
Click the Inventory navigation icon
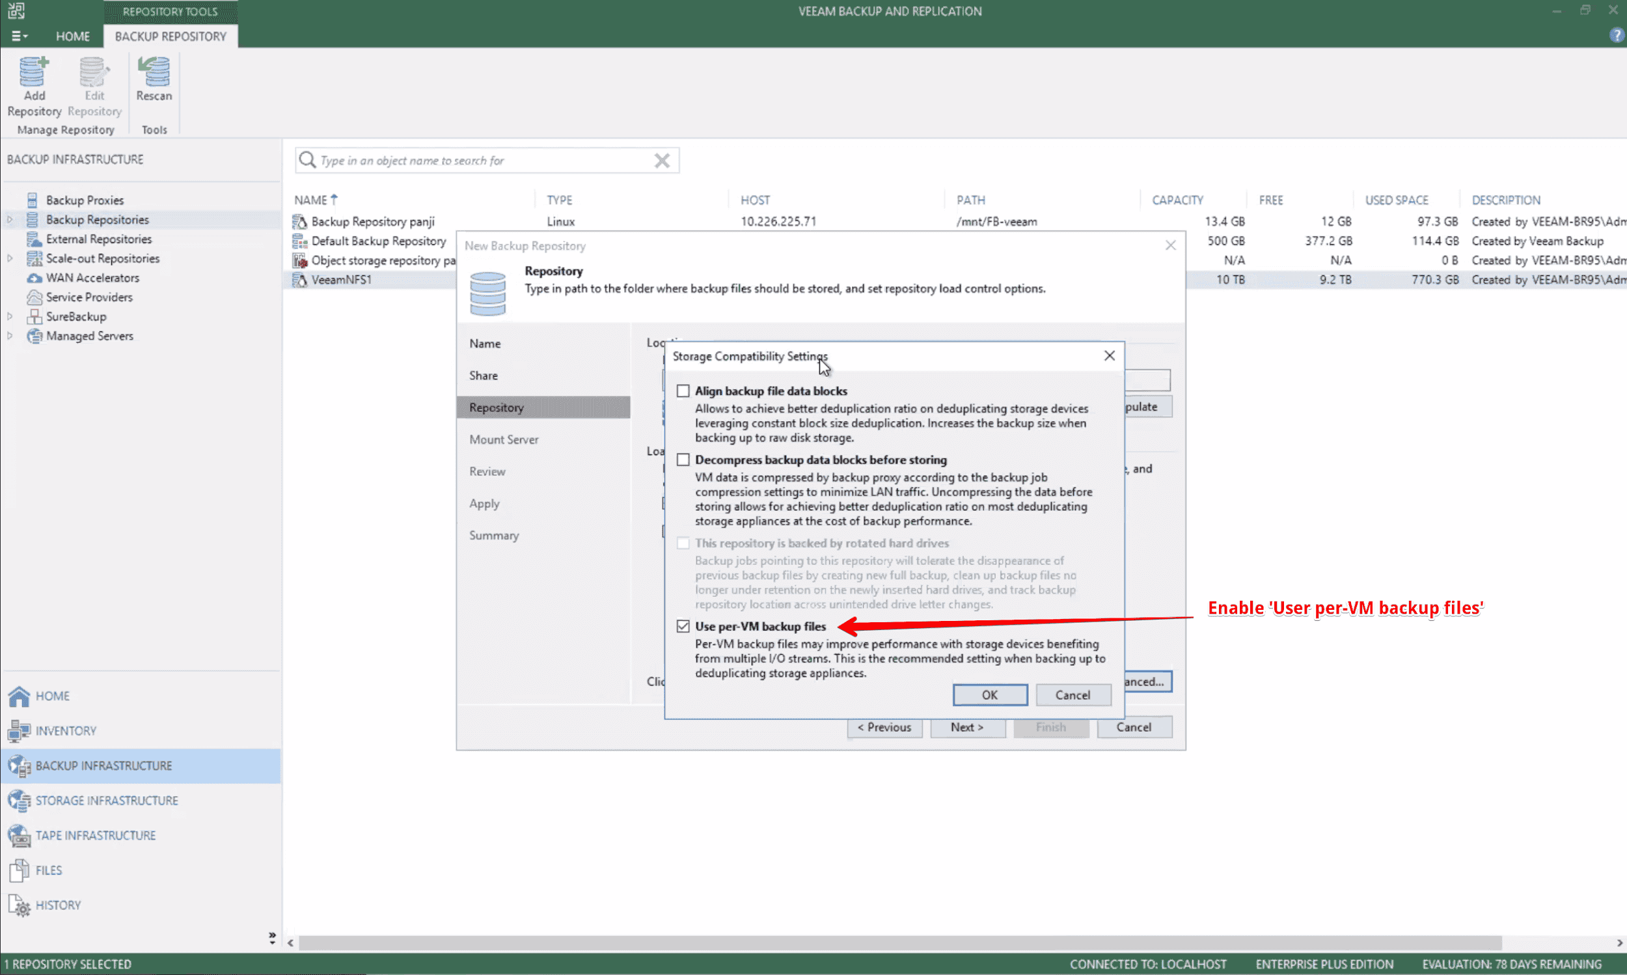(x=19, y=730)
